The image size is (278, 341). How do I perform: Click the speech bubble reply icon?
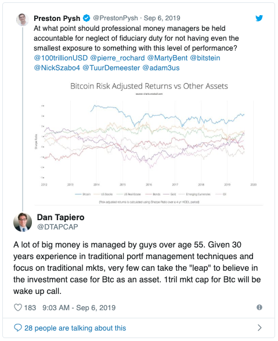click(x=18, y=328)
